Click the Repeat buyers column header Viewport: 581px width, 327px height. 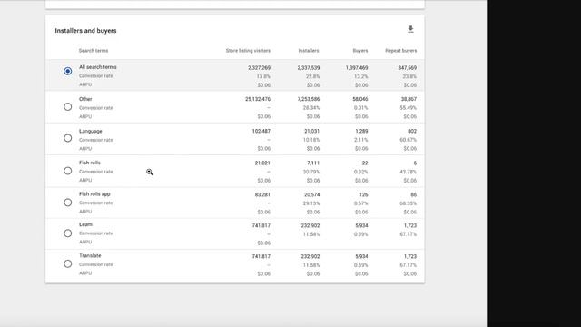click(x=401, y=51)
